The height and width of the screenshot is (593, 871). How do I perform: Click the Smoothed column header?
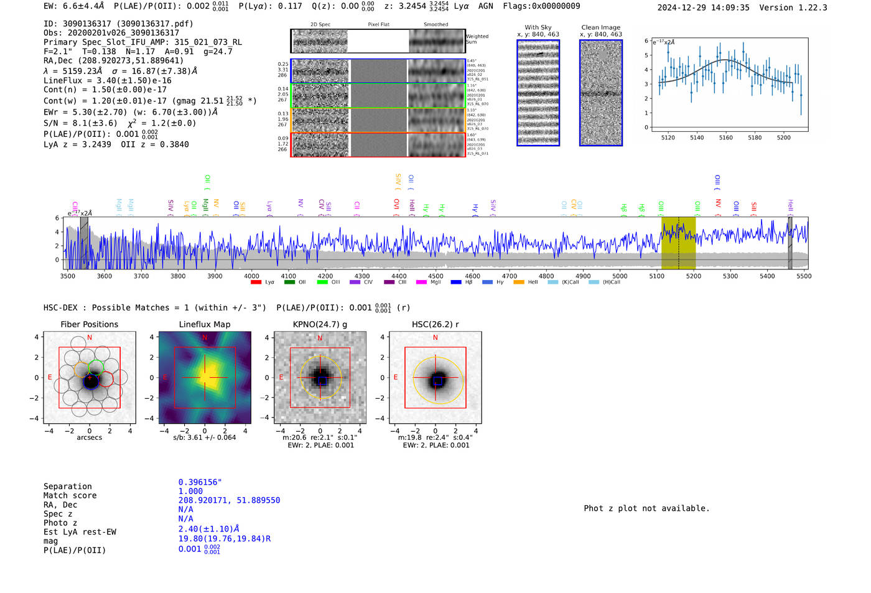(x=435, y=25)
